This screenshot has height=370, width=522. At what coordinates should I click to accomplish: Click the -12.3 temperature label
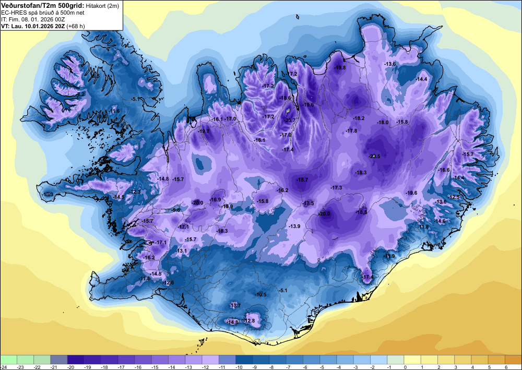(x=135, y=192)
